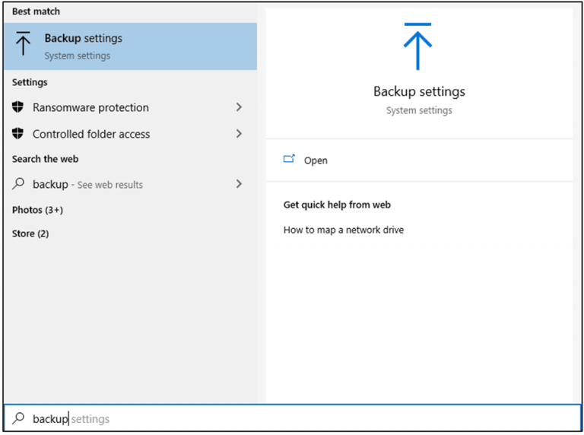Show the Store (2) results group
This screenshot has width=584, height=435.
[30, 233]
